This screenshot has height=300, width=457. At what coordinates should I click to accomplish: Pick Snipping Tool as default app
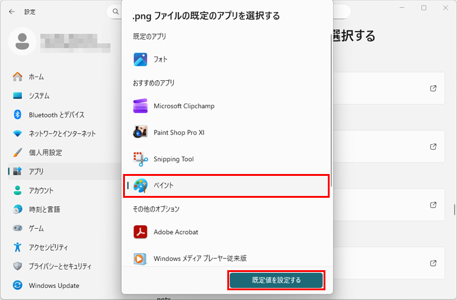pyautogui.click(x=173, y=159)
